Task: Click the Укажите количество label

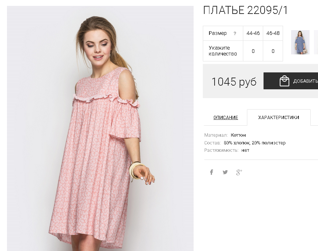Action: [x=223, y=51]
